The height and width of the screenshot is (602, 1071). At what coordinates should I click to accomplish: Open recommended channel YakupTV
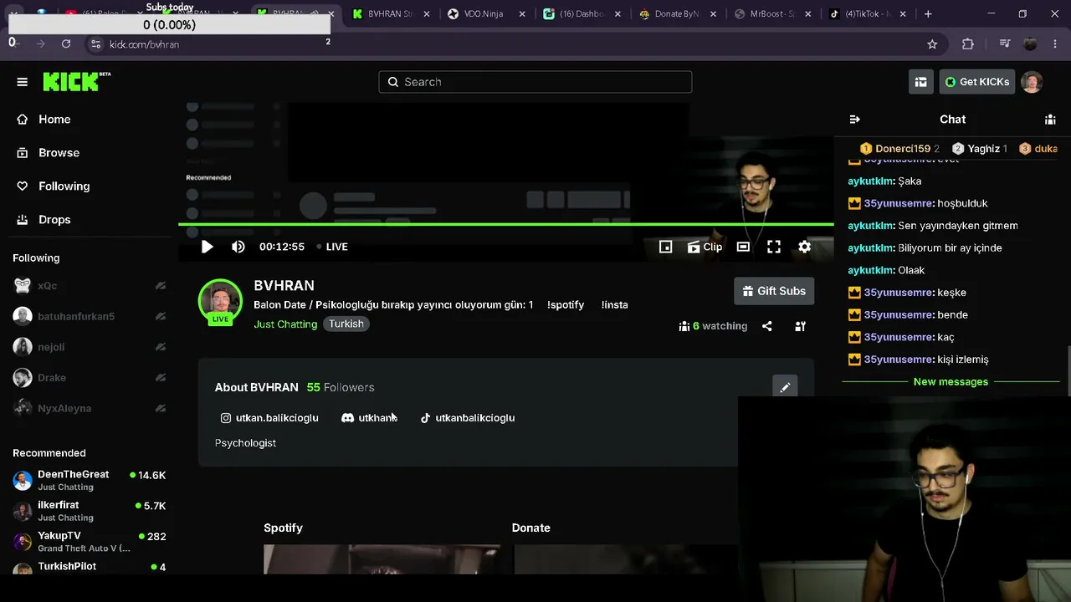click(x=90, y=542)
